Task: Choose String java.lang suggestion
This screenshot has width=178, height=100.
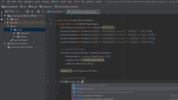Action: click(x=125, y=89)
